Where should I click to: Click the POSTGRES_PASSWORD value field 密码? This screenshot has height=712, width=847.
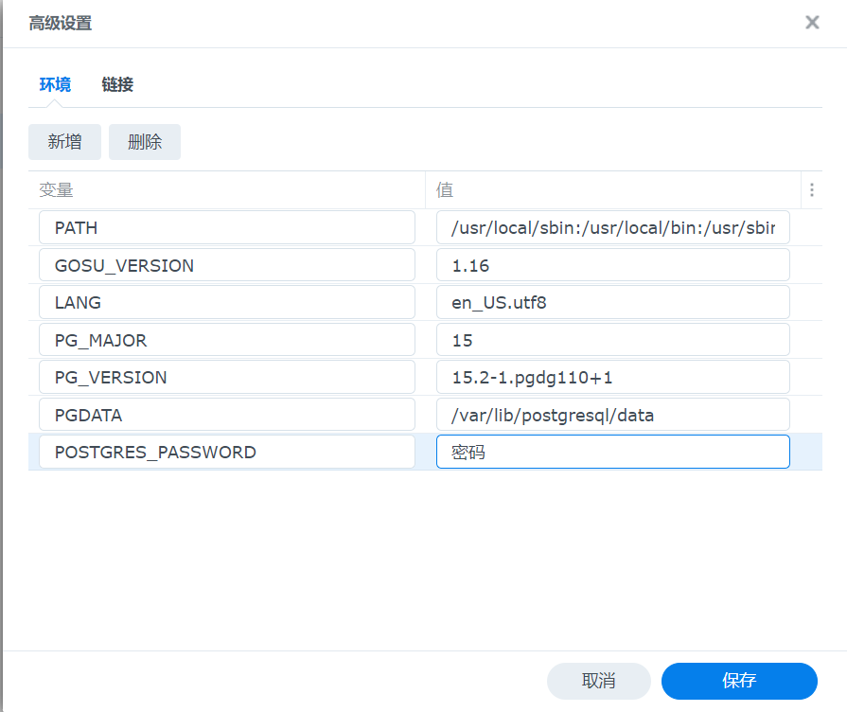point(612,452)
